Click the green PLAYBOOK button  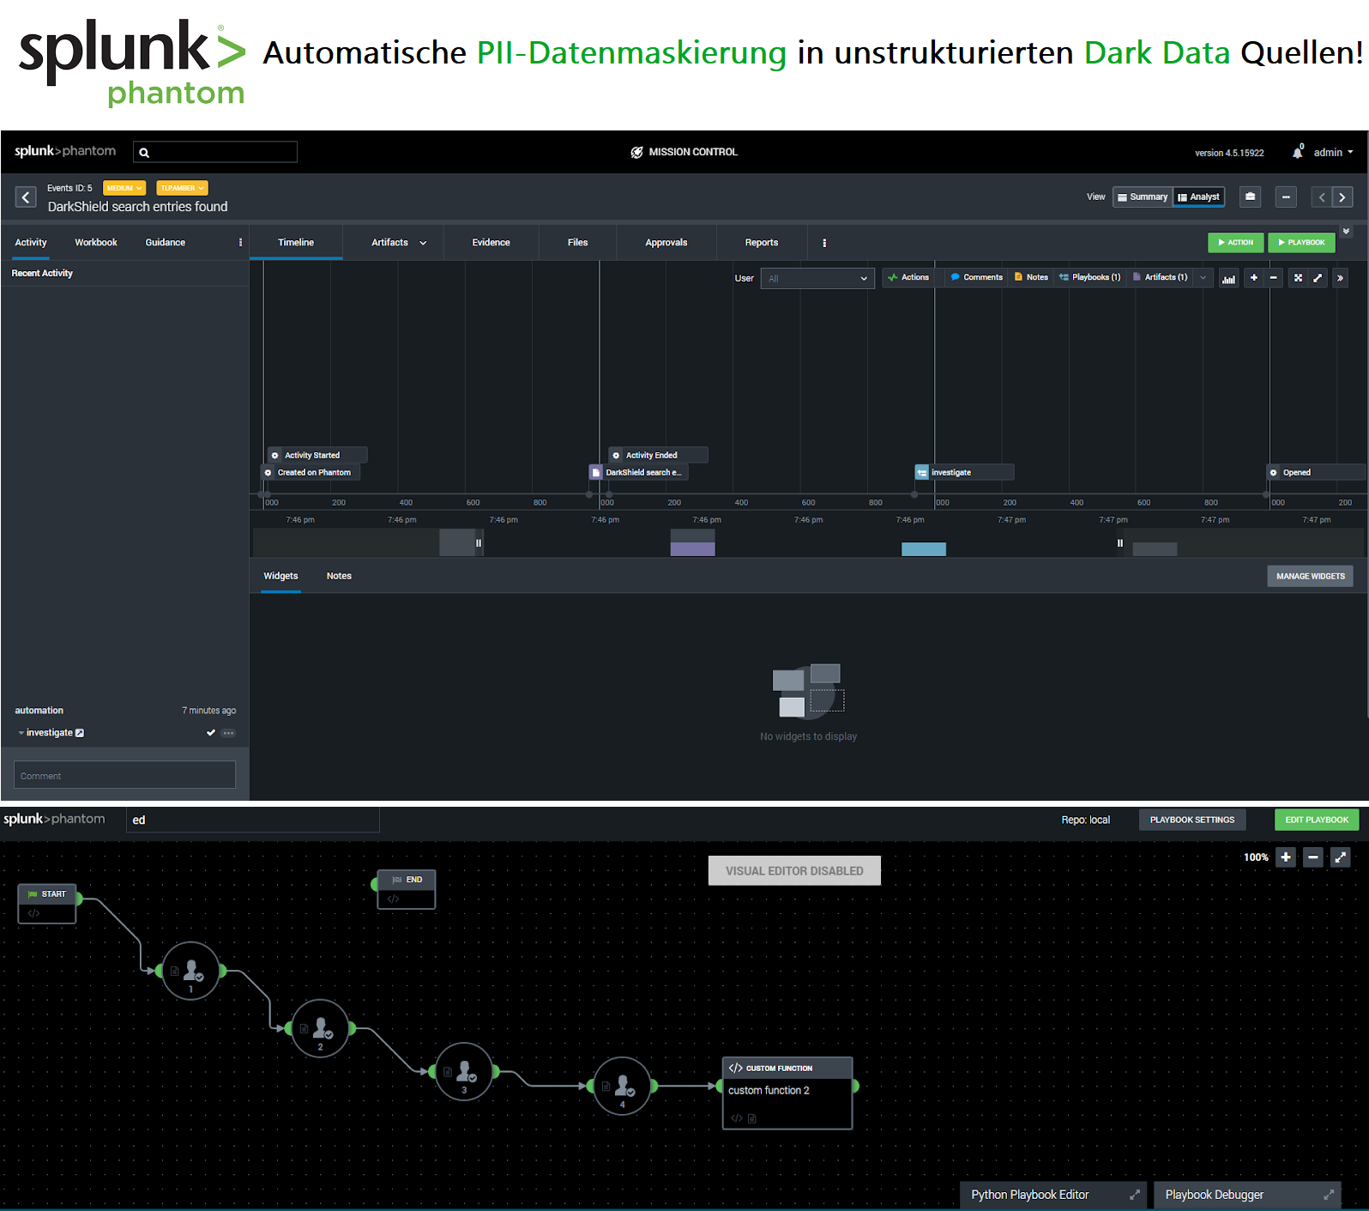coord(1301,243)
